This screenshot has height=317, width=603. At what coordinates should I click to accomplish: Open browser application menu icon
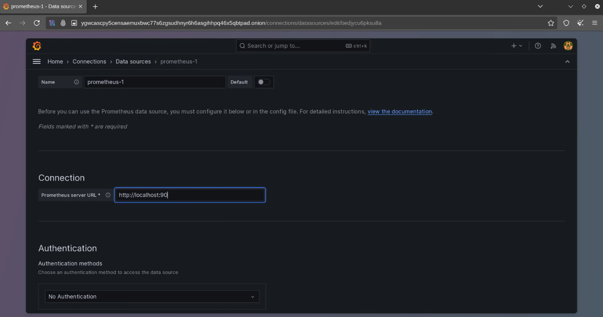click(595, 23)
